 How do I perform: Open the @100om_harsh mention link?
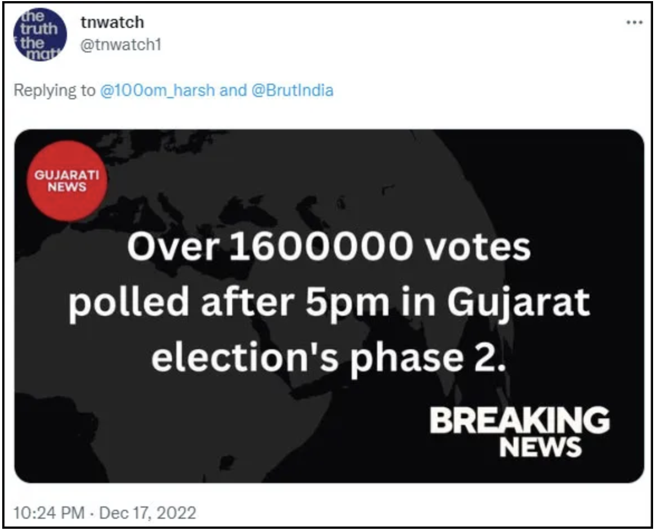[157, 90]
